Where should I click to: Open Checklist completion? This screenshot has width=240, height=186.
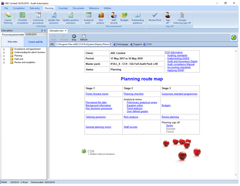click(23, 18)
